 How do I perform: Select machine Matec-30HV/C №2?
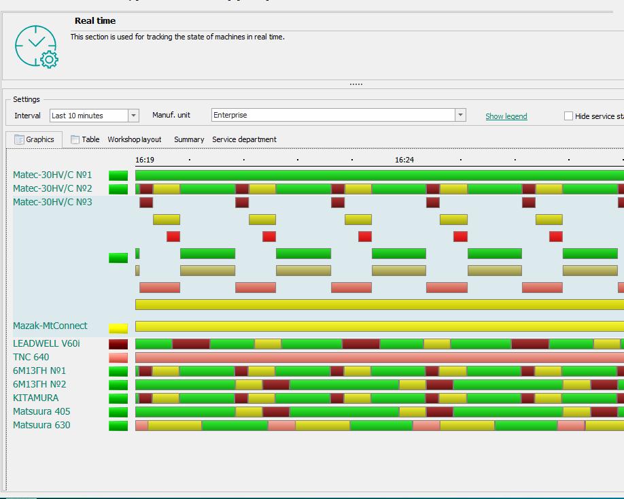tap(52, 188)
